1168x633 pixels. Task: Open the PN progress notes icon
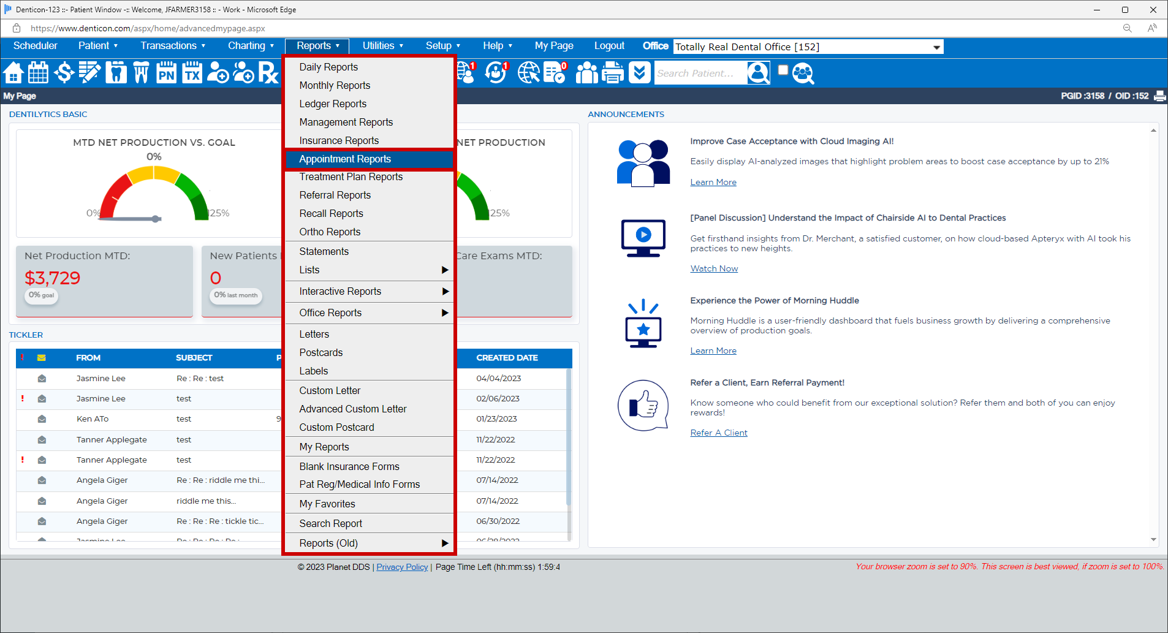click(x=166, y=73)
